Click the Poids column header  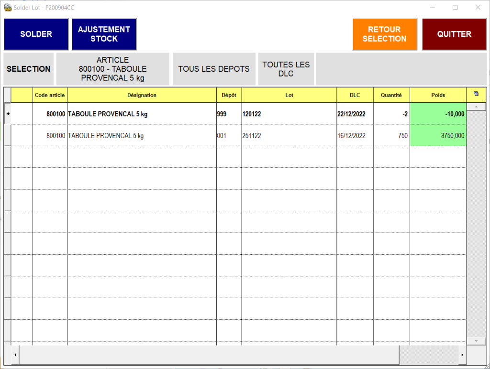click(x=438, y=95)
